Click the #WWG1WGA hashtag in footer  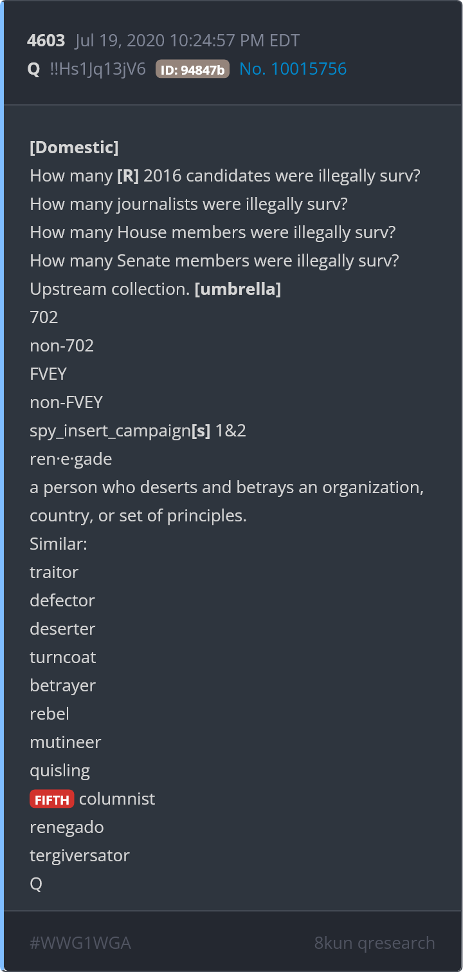pyautogui.click(x=80, y=943)
